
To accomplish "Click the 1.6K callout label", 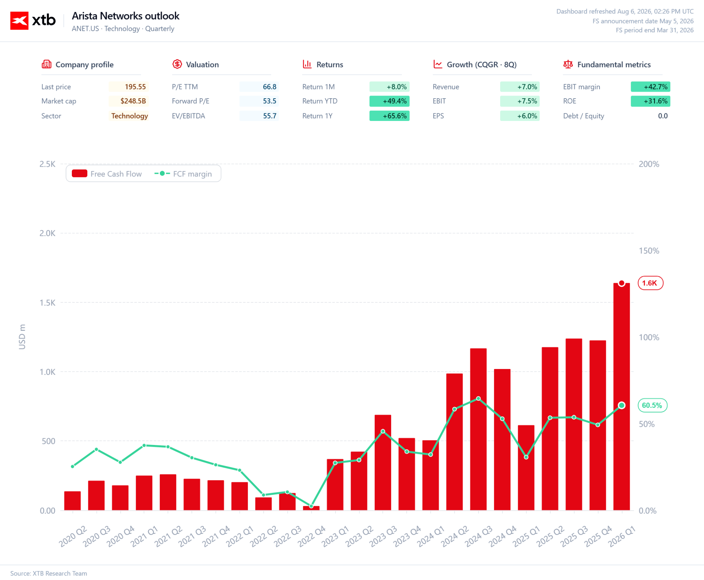I will [x=650, y=283].
